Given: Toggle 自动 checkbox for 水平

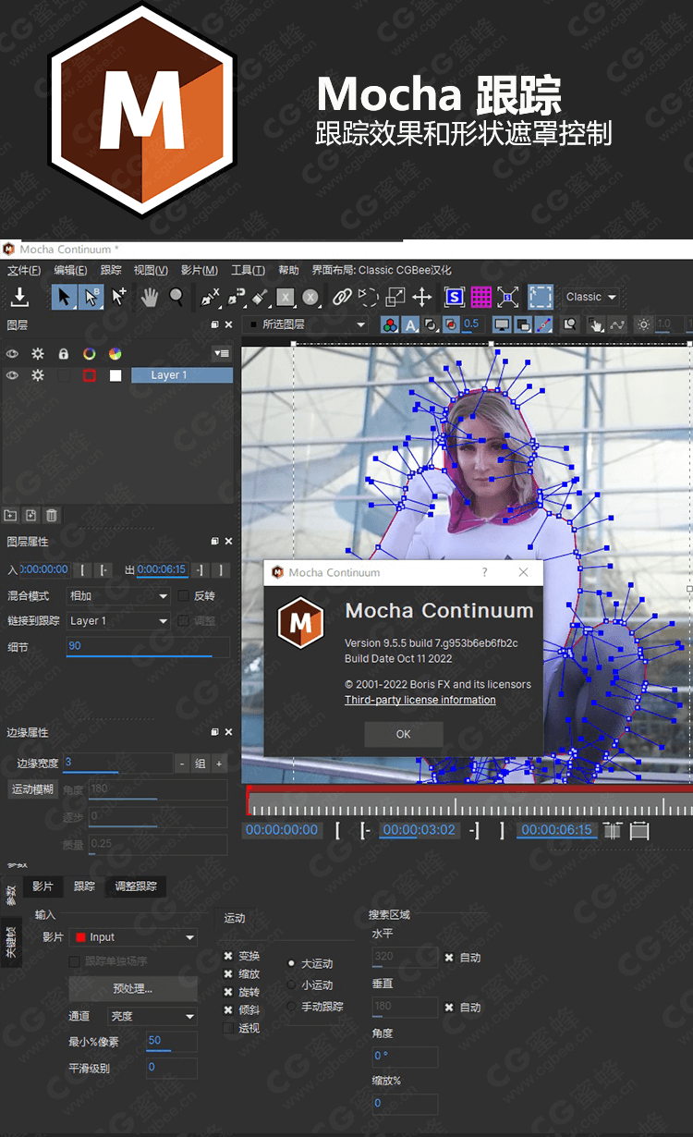Looking at the screenshot, I should pyautogui.click(x=449, y=958).
